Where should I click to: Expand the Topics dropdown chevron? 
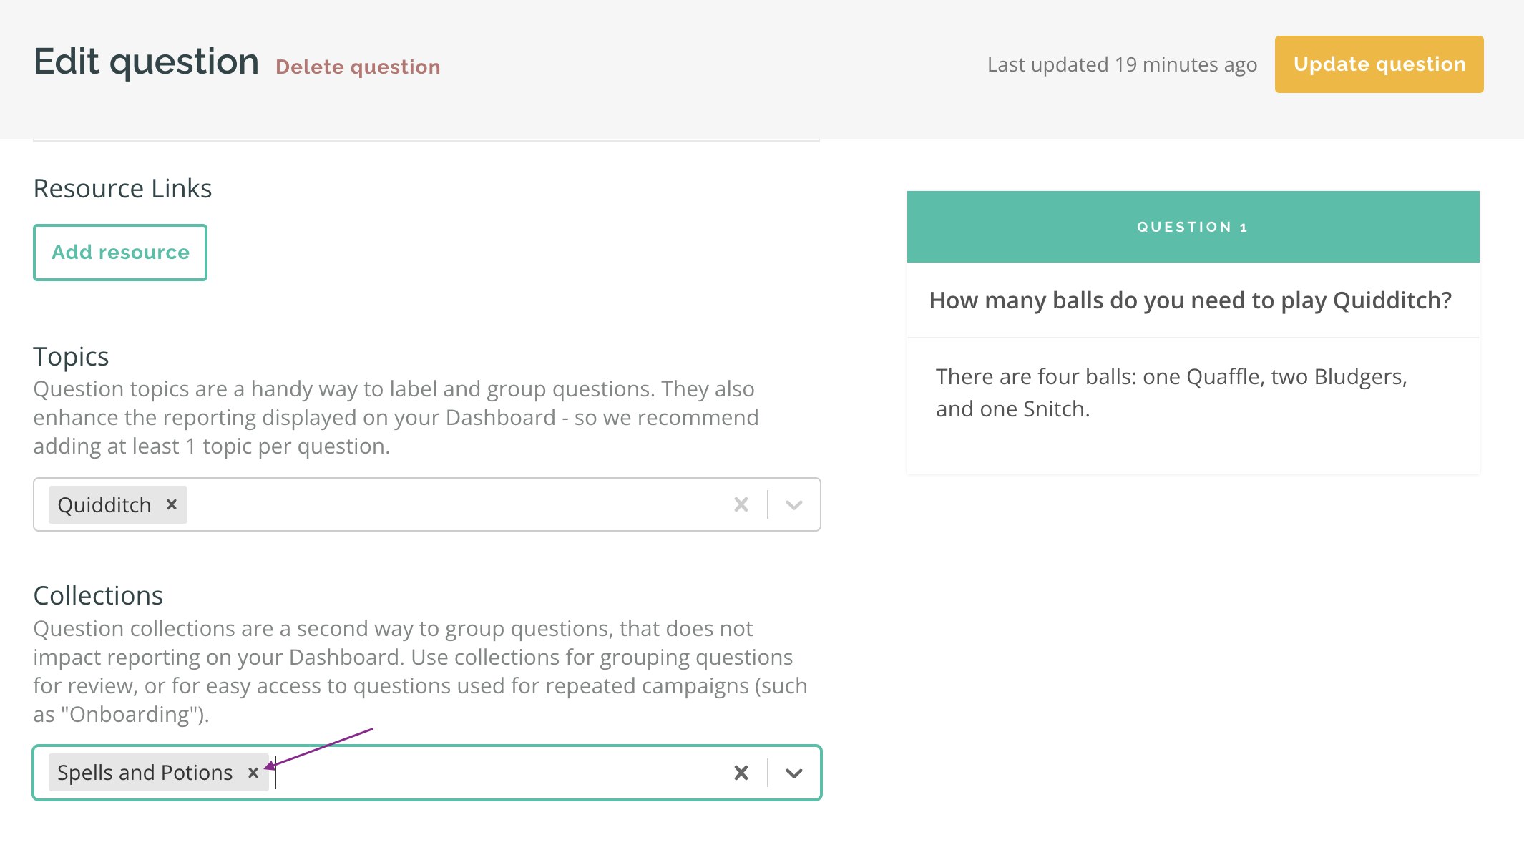793,504
